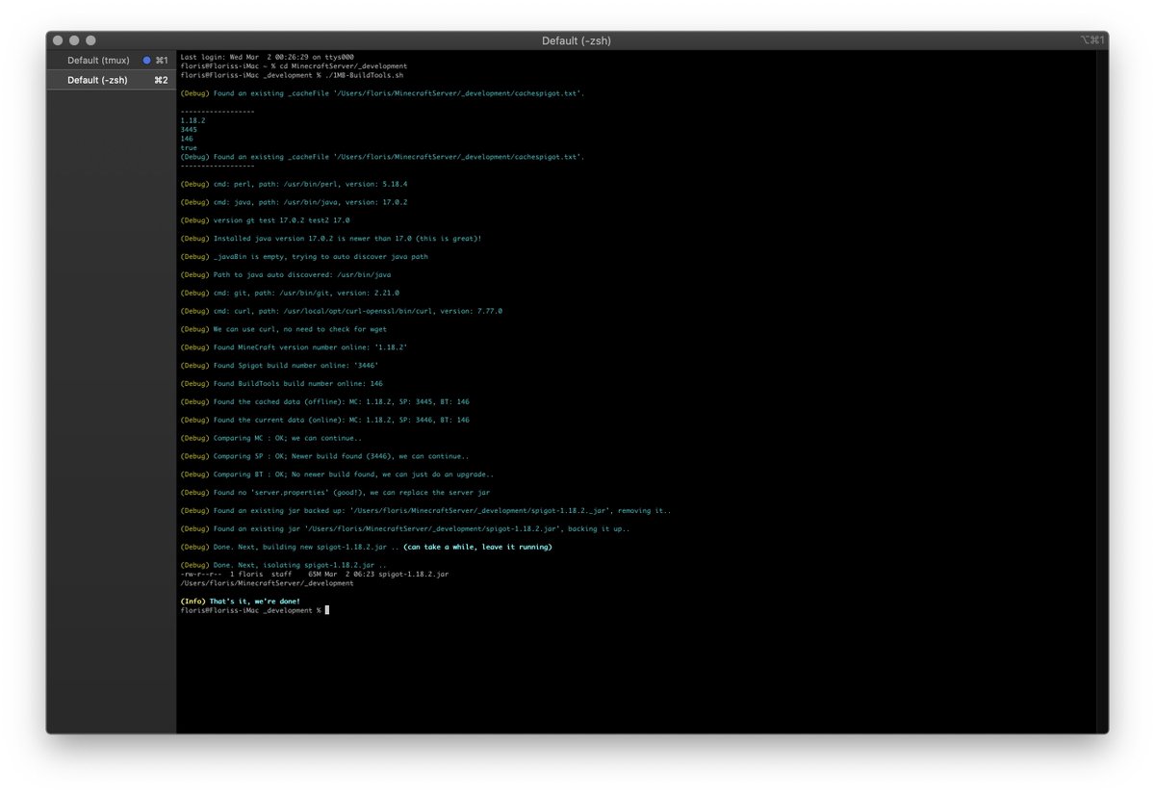This screenshot has height=795, width=1155.
Task: Click the 'version gt test 17.0.2 test2 17.0' line
Action: pos(265,220)
